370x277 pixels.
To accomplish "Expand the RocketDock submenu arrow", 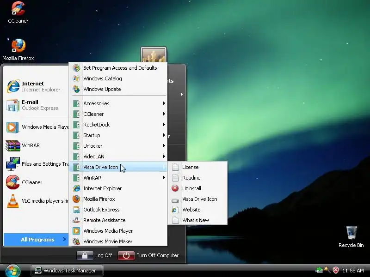I will (164, 124).
